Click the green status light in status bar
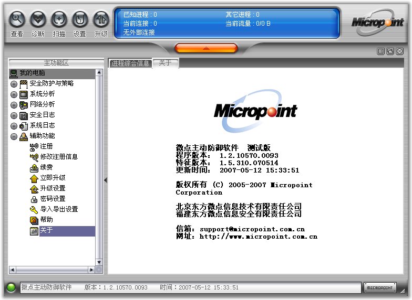Screen dimensions: 412x300 [11, 287]
